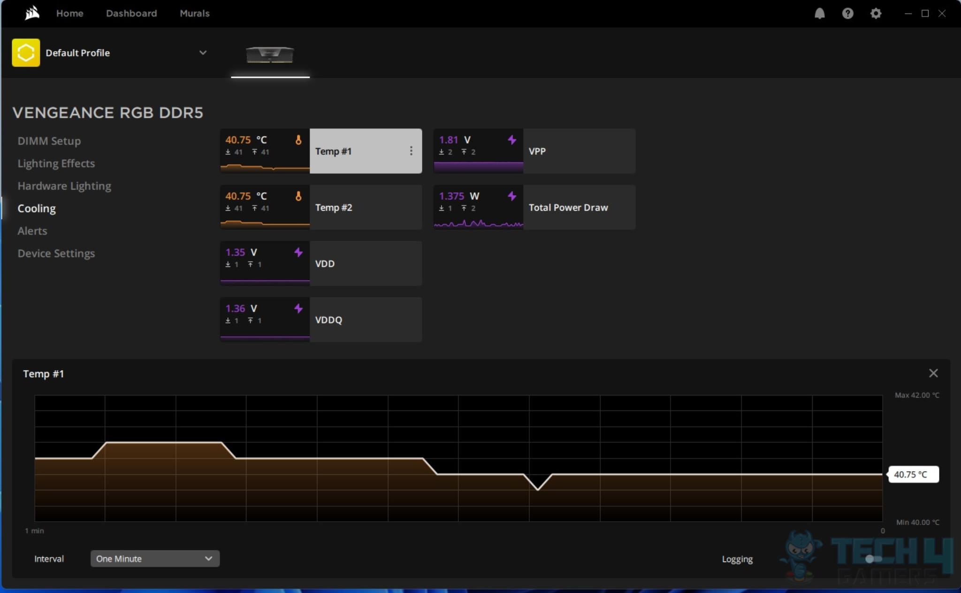
Task: Click the 1.35 V VDD reading
Action: click(241, 252)
